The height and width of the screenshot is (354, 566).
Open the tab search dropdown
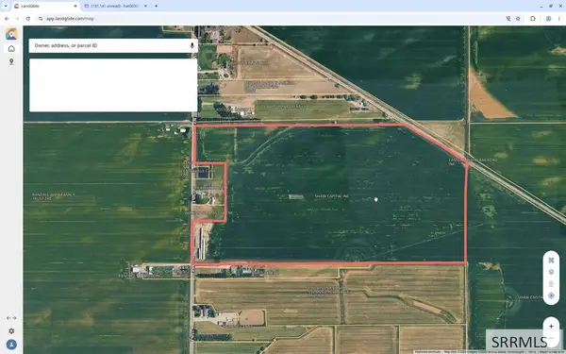pos(6,7)
